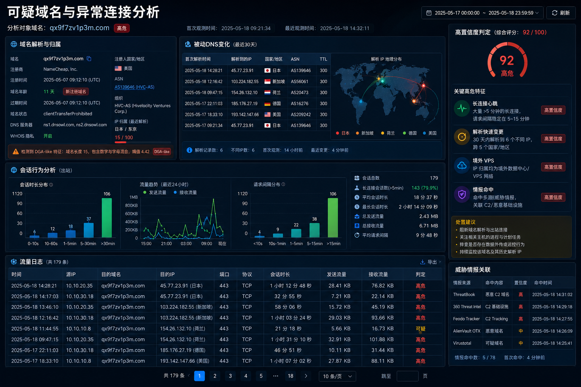Go to page 2 of traffic log

click(x=215, y=376)
